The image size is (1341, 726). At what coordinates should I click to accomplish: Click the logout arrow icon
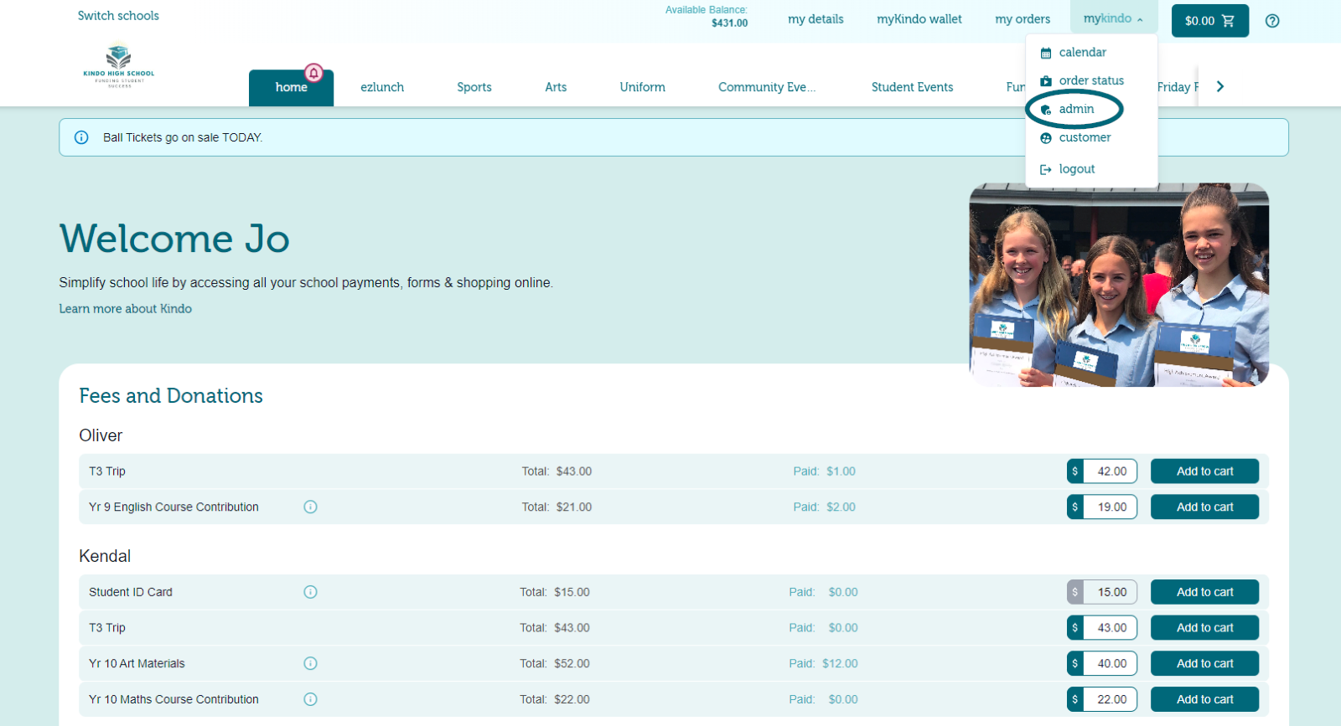tap(1046, 169)
